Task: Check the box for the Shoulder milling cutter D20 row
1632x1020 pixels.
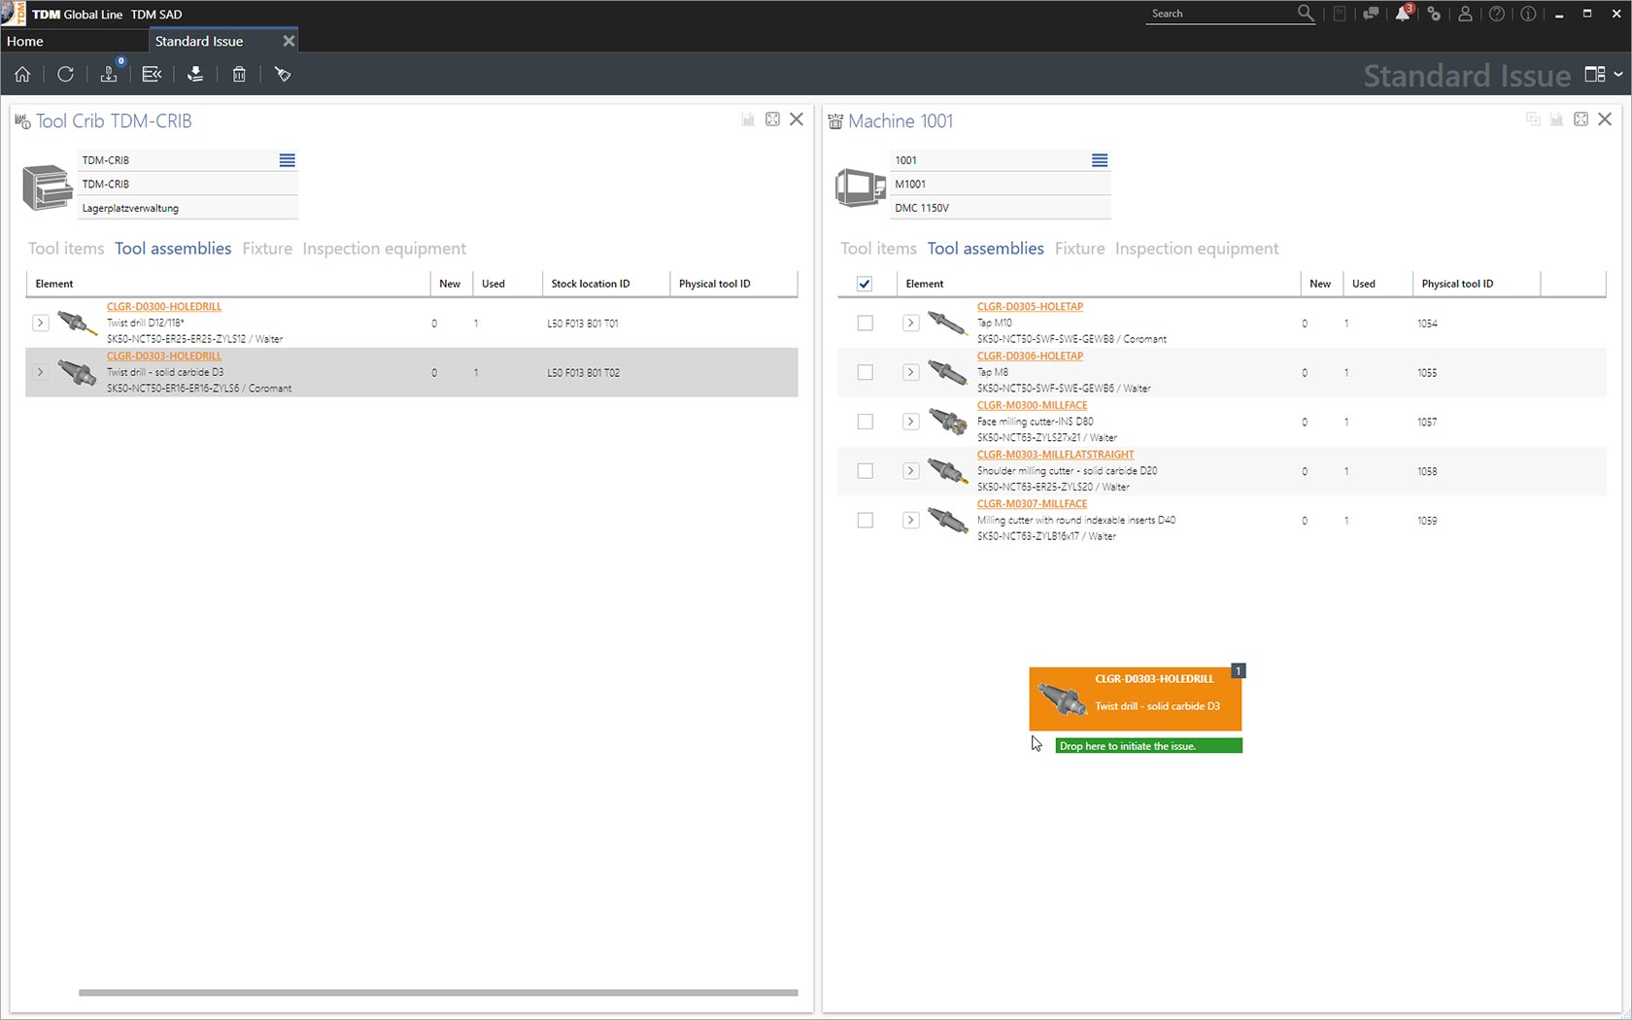Action: click(x=865, y=471)
